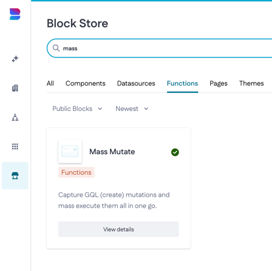Switch to the Pages tab
272x271 pixels.
click(218, 84)
